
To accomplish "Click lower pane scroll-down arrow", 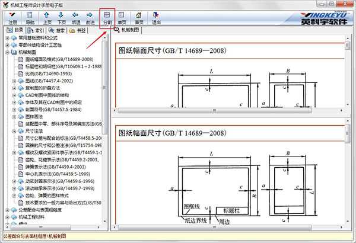I will (348, 221).
